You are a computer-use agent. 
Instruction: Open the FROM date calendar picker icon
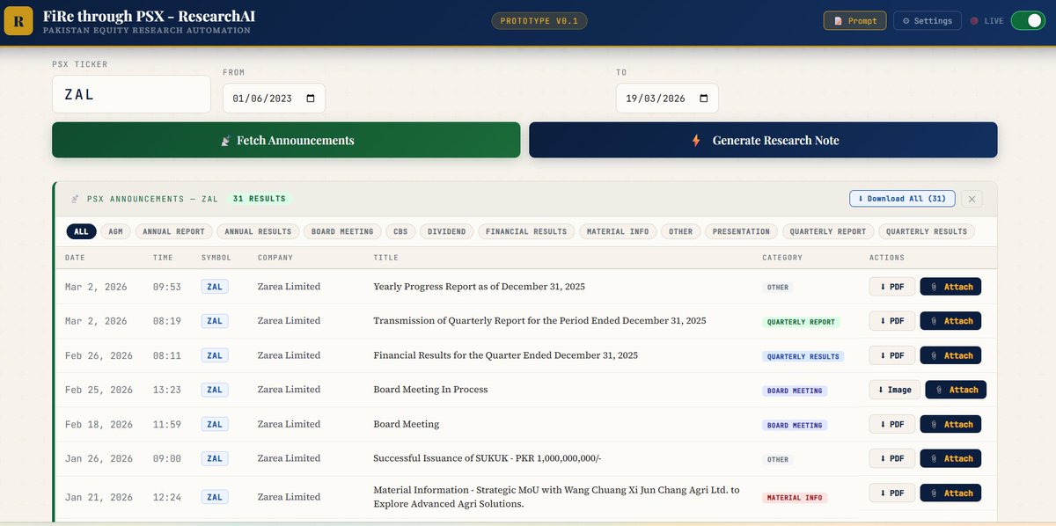[310, 99]
